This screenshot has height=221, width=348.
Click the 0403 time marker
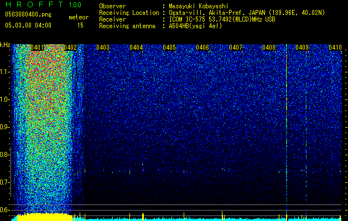click(x=103, y=48)
